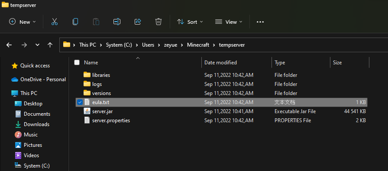Viewport: 388px width, 171px height.
Task: Select the server.jar file name
Action: coord(103,111)
